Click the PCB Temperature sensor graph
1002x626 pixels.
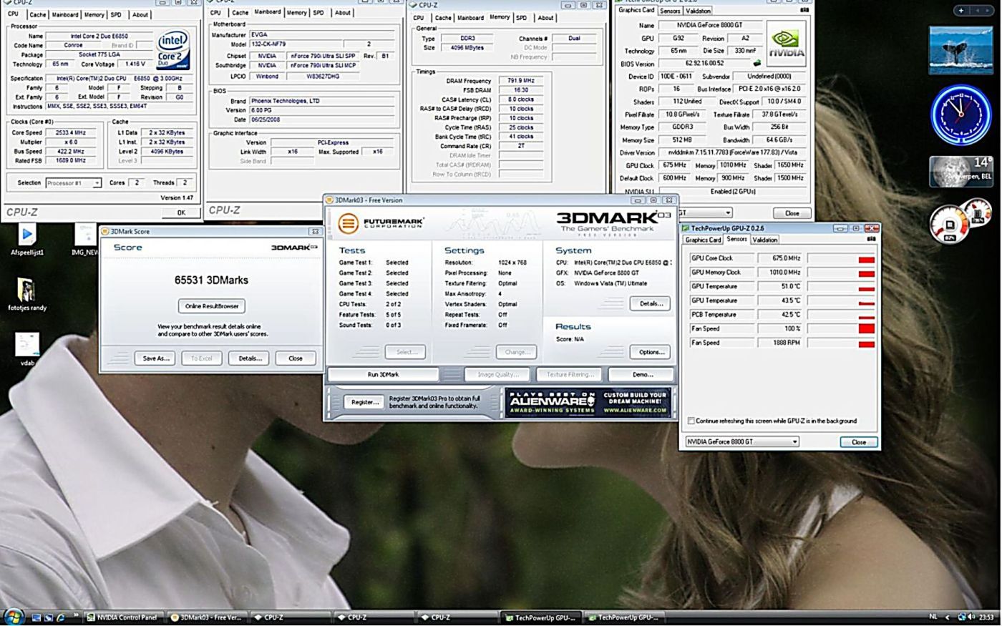pyautogui.click(x=841, y=315)
